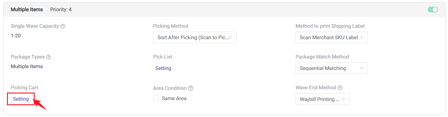Click the 1-20 capacity value
Viewport: 448px width, 117px height.
click(16, 36)
